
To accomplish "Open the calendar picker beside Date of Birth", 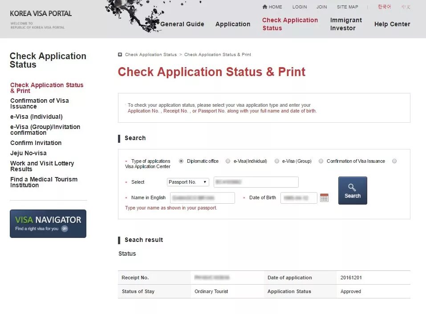I will (x=324, y=197).
